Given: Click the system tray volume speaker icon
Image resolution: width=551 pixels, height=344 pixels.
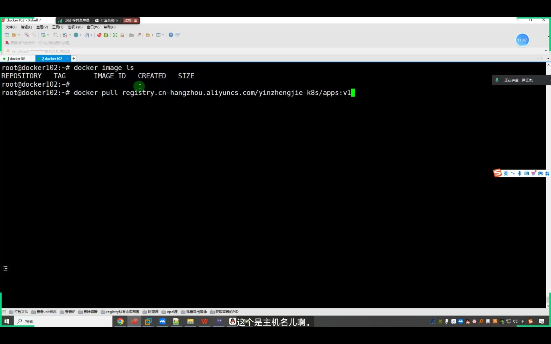Looking at the screenshot, I should pyautogui.click(x=515, y=321).
